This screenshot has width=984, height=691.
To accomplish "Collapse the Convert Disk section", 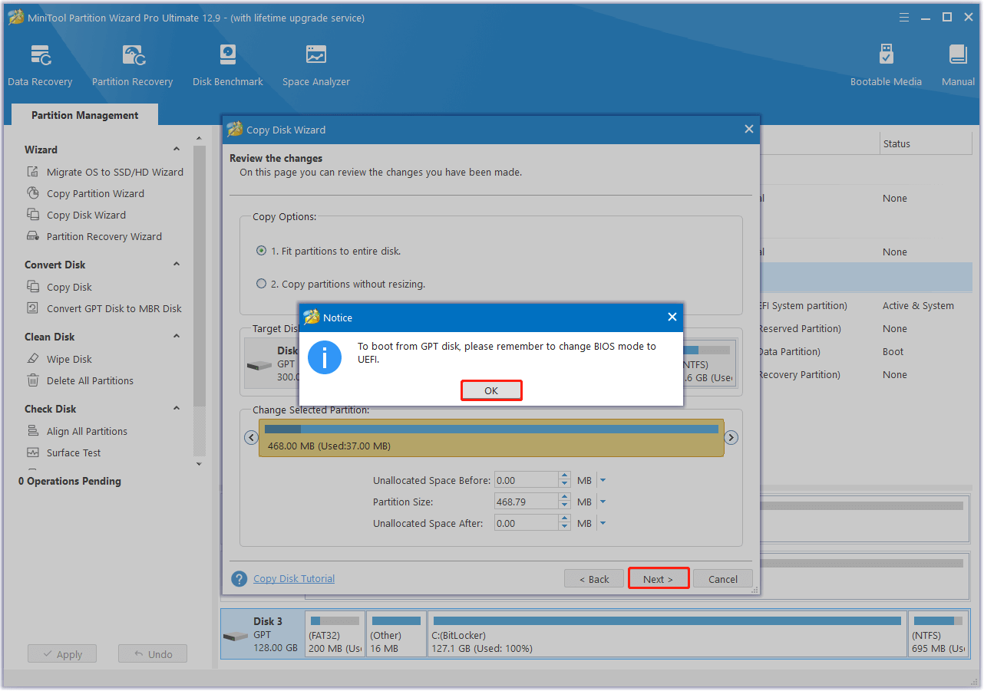I will click(177, 264).
